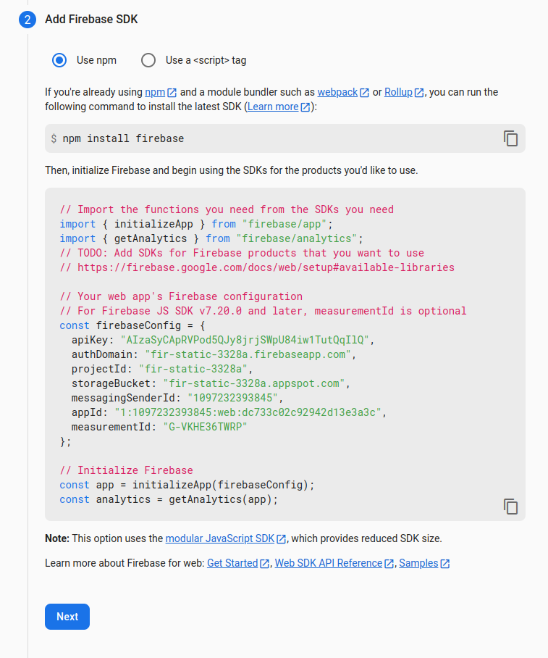Click the Next button

pos(67,617)
